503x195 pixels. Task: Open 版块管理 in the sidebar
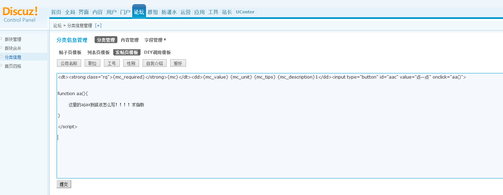click(x=13, y=39)
